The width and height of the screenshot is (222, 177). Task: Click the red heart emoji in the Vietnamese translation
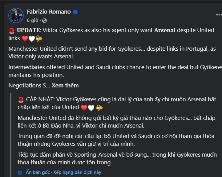click(84, 108)
